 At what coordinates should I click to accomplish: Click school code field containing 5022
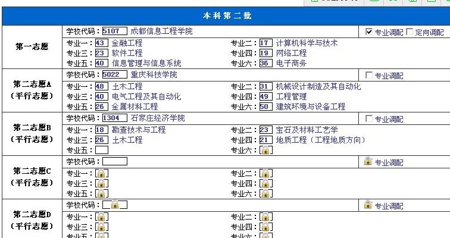tap(114, 74)
